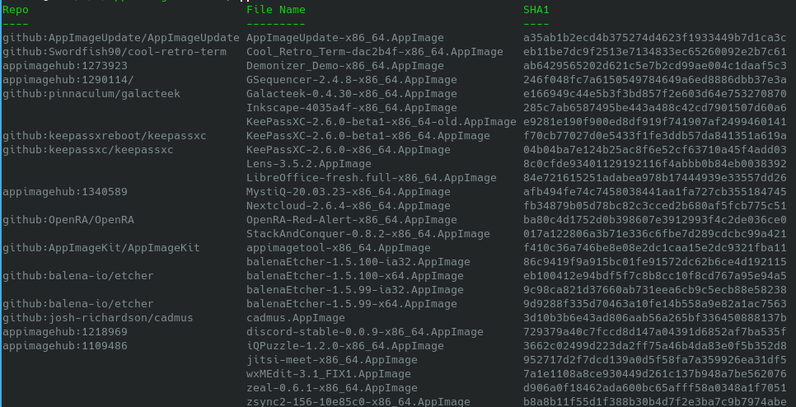Screen dimensions: 796x407
Task: Click SHA1 hash starting with afb494fe
Action: coord(655,192)
